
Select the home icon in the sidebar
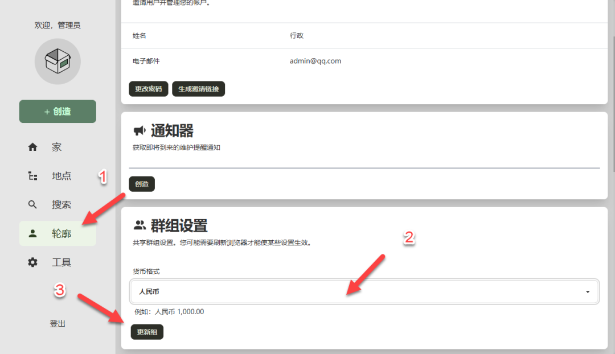point(32,147)
